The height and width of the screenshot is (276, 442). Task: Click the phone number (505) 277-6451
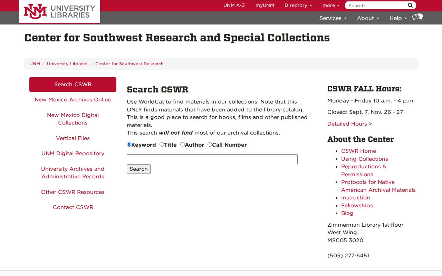tap(348, 256)
